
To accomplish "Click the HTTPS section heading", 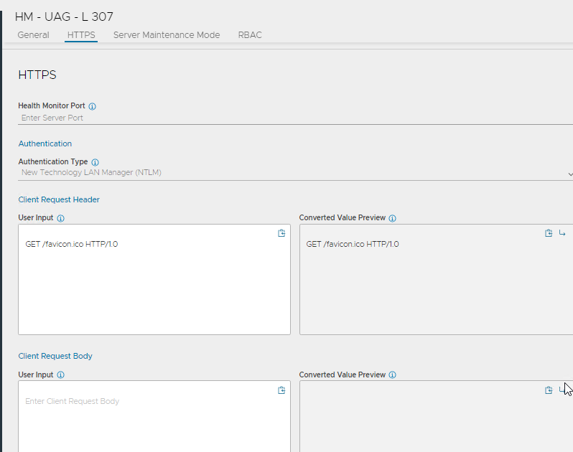I will [37, 75].
